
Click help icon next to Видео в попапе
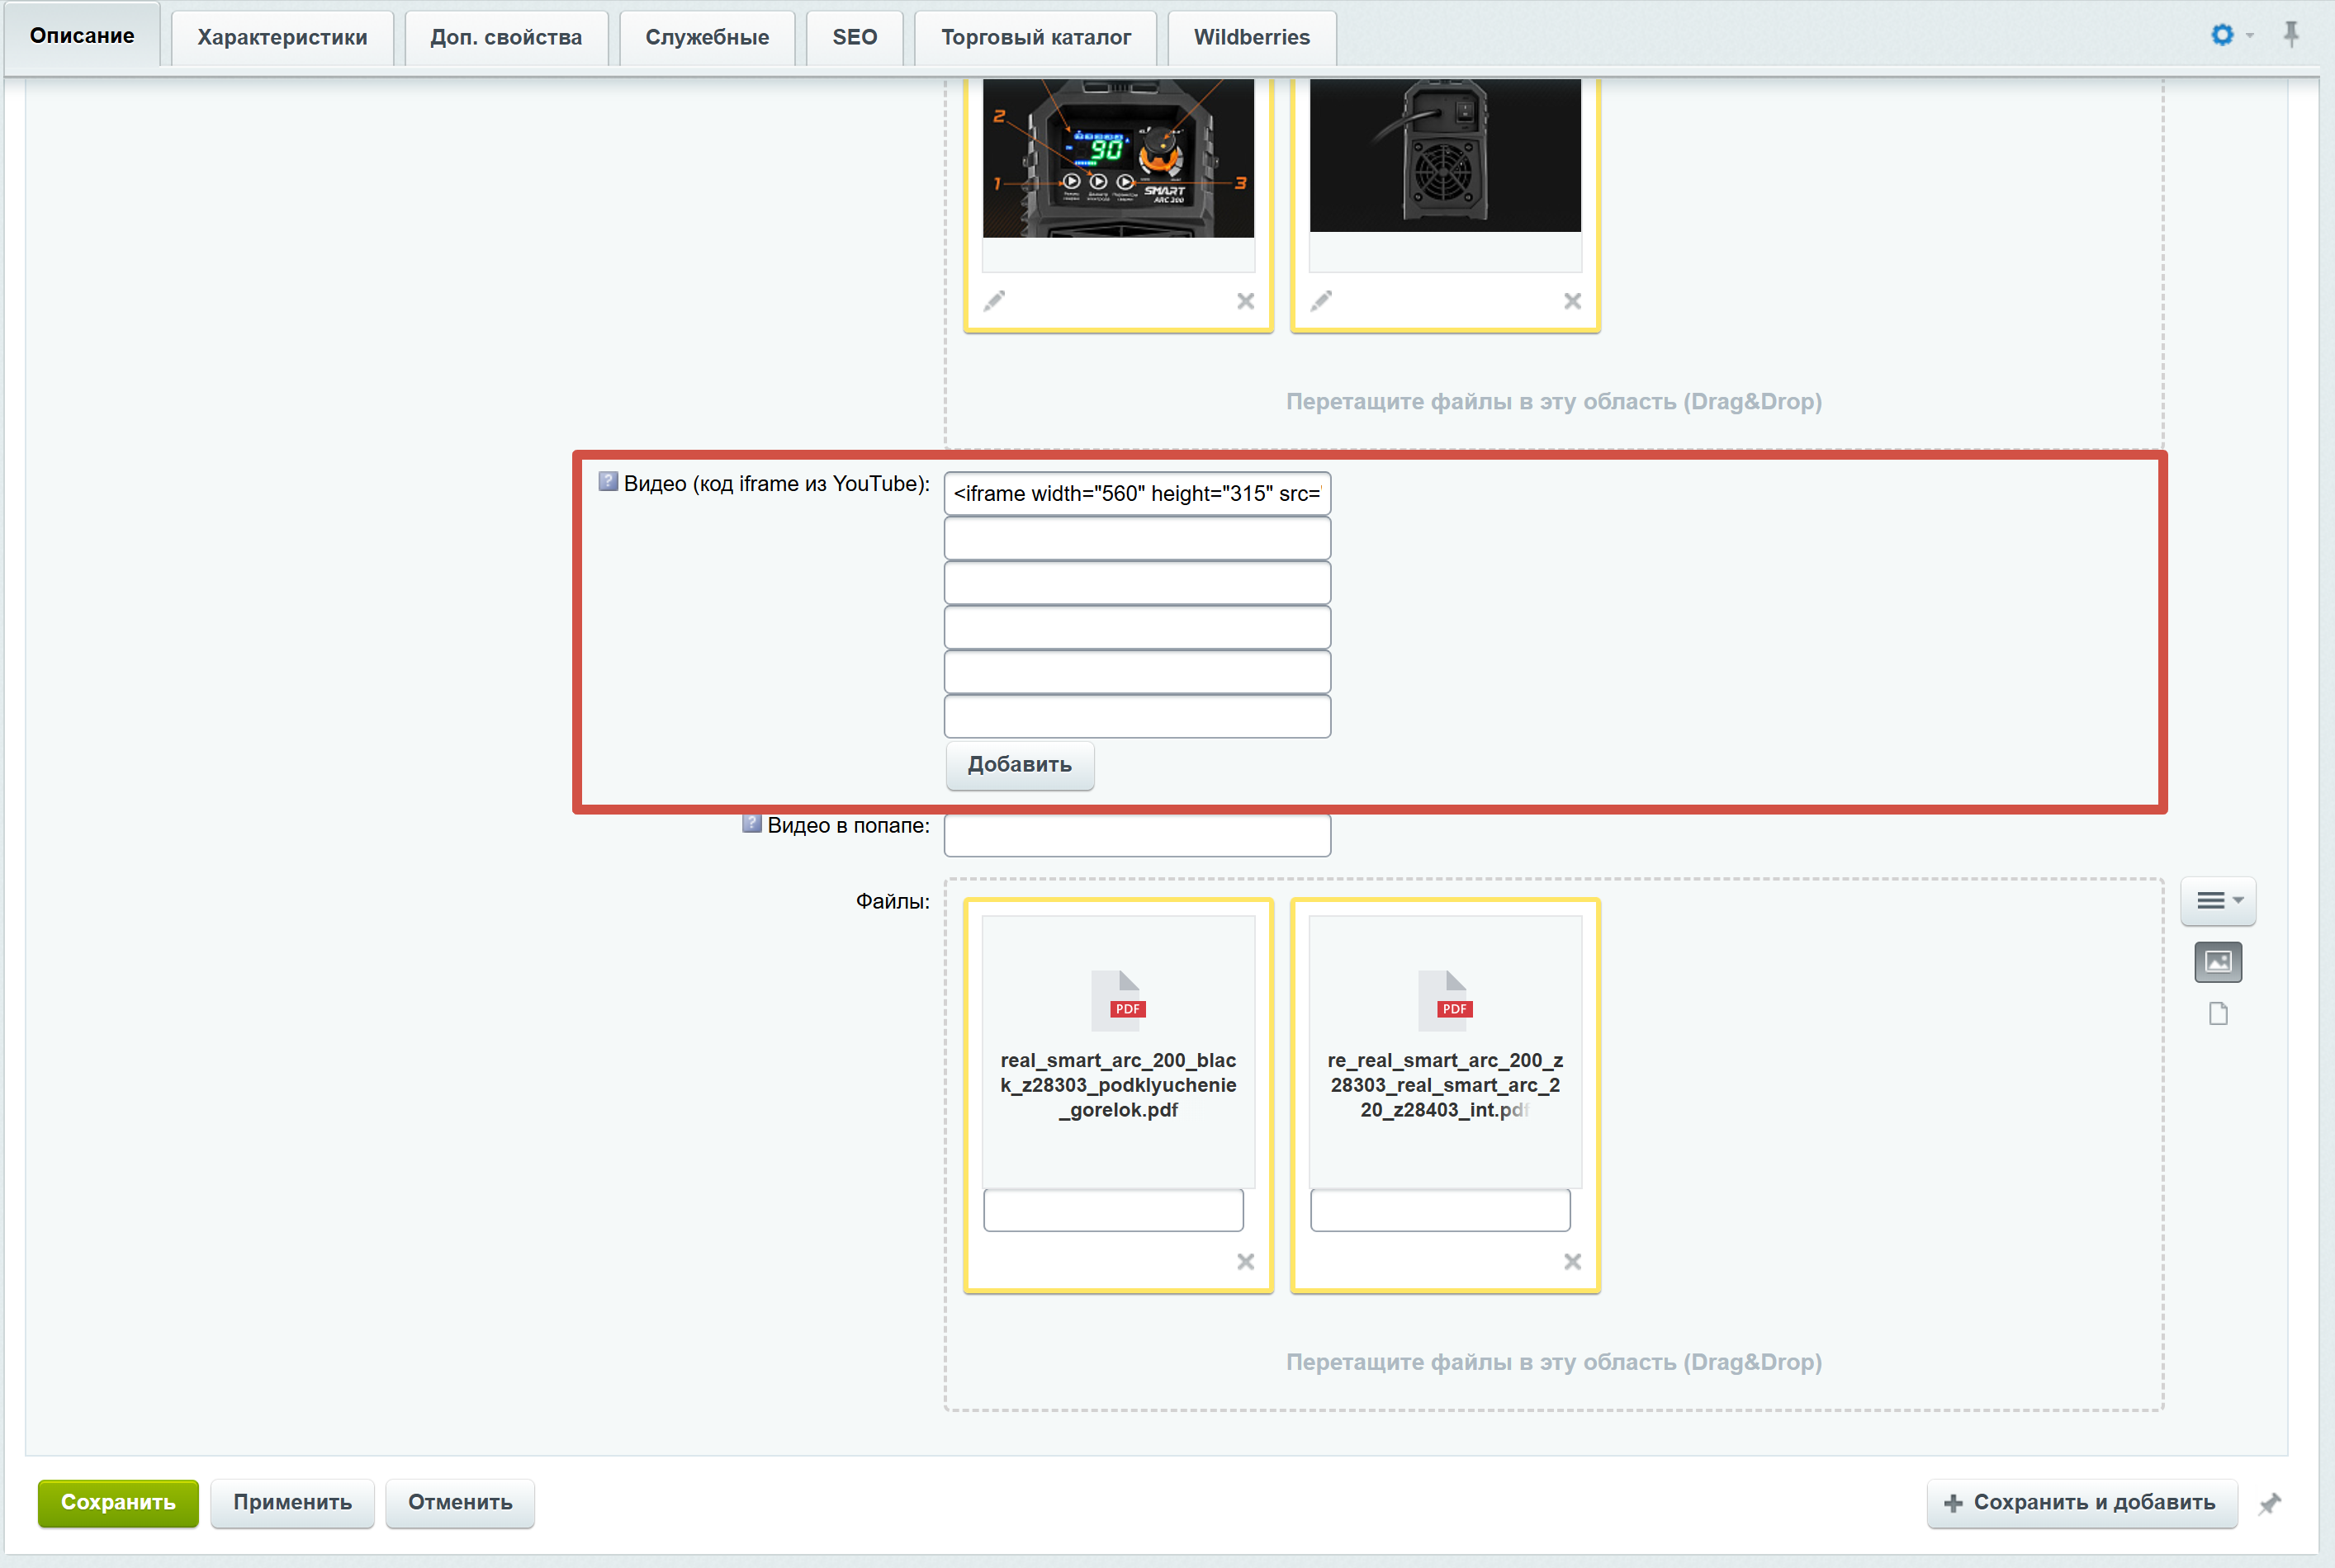751,824
